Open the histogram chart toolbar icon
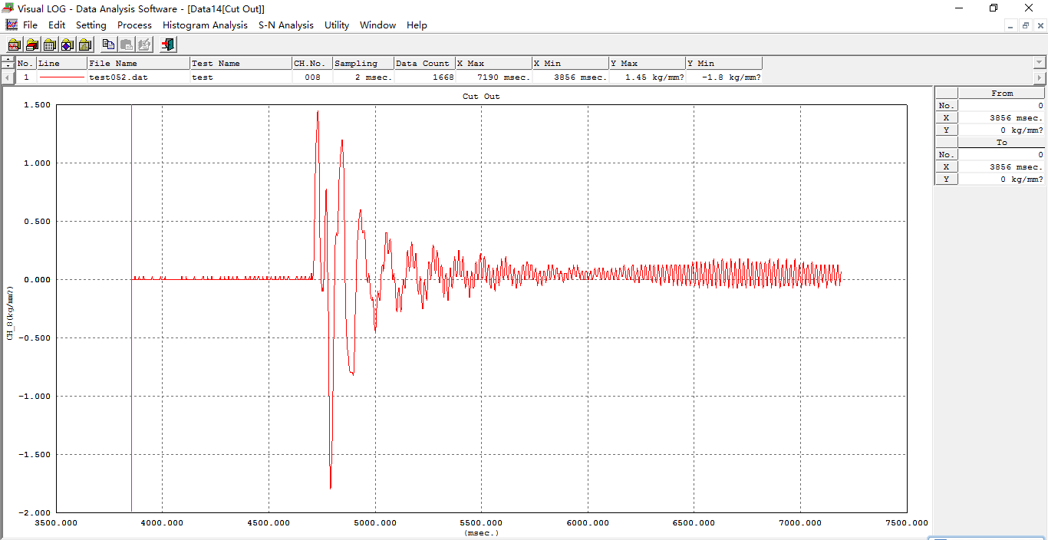Image resolution: width=1048 pixels, height=540 pixels. coord(85,44)
